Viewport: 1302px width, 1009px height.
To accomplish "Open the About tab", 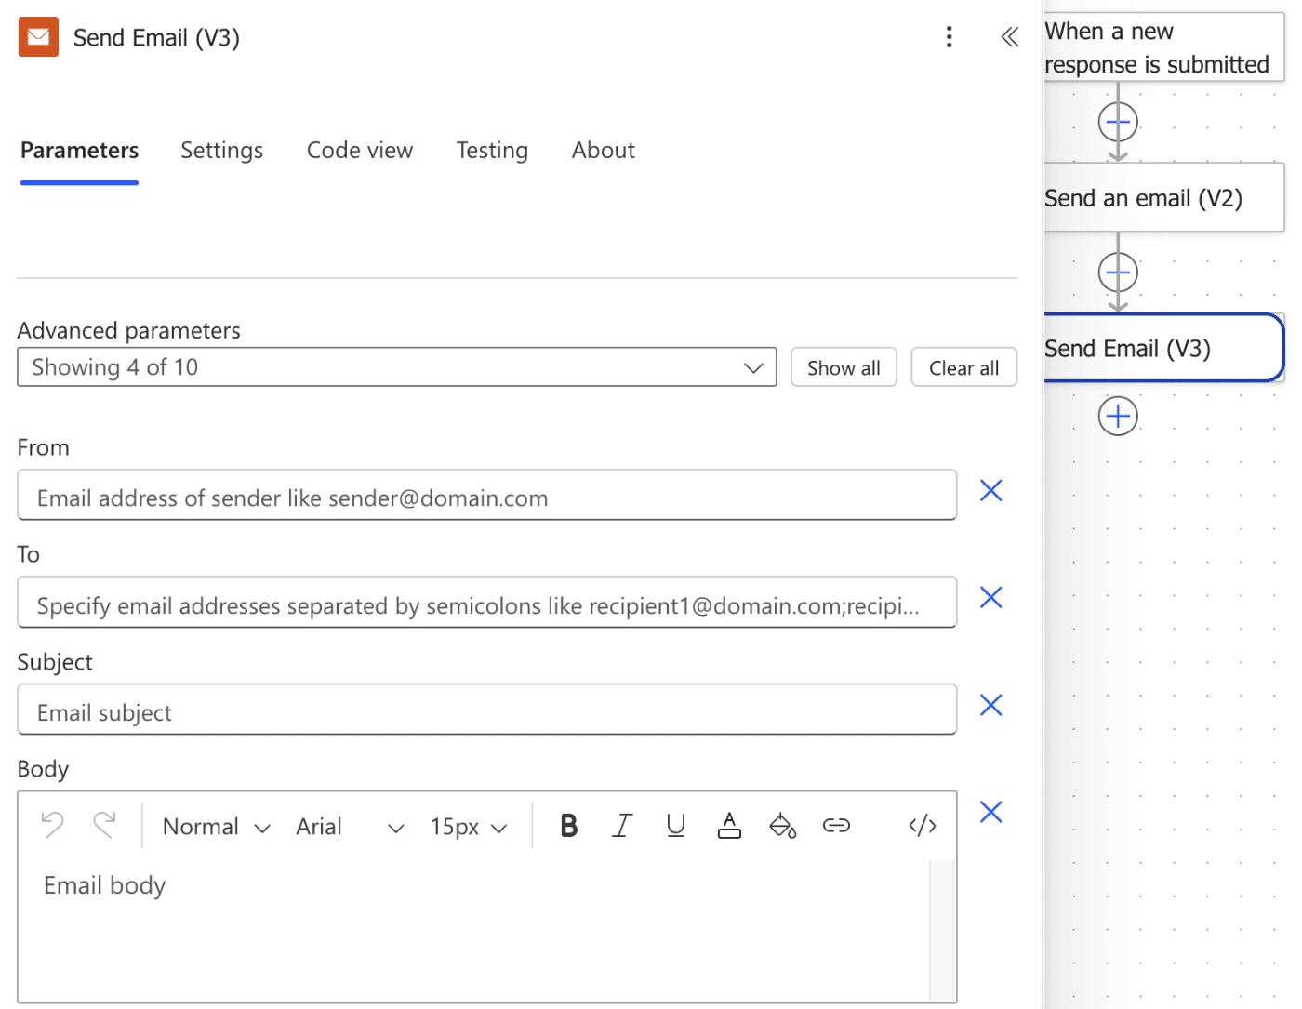I will [604, 151].
